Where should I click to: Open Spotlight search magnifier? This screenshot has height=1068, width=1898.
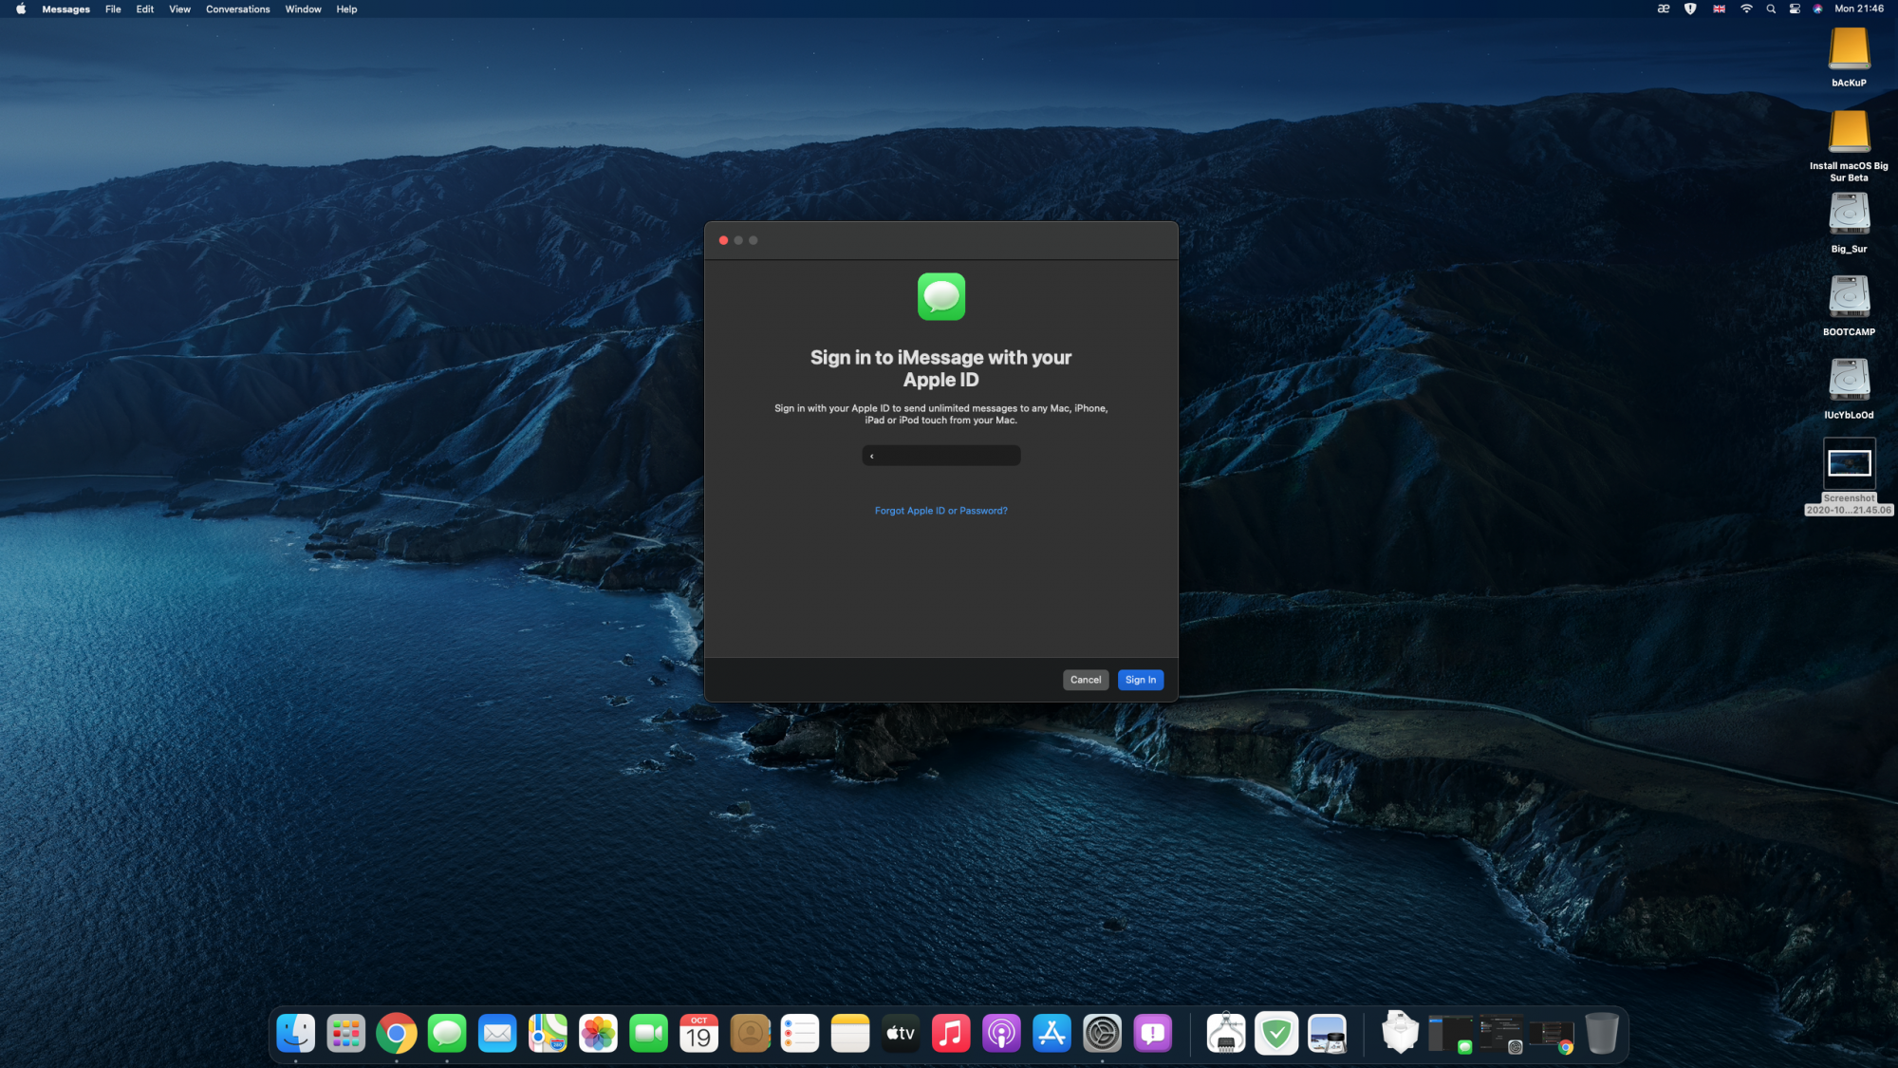1771,9
